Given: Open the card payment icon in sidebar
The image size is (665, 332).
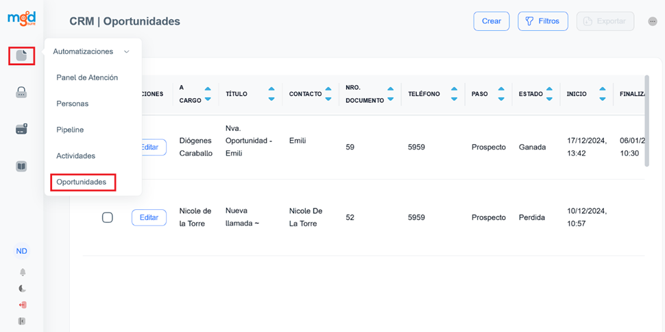Looking at the screenshot, I should coord(21,129).
